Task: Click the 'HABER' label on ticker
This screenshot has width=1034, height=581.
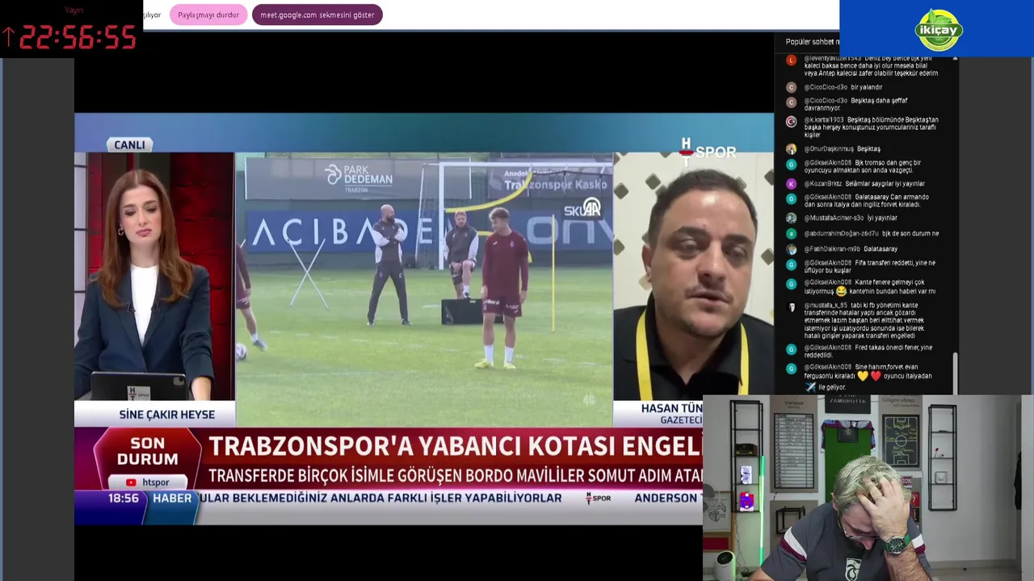Action: 172,498
